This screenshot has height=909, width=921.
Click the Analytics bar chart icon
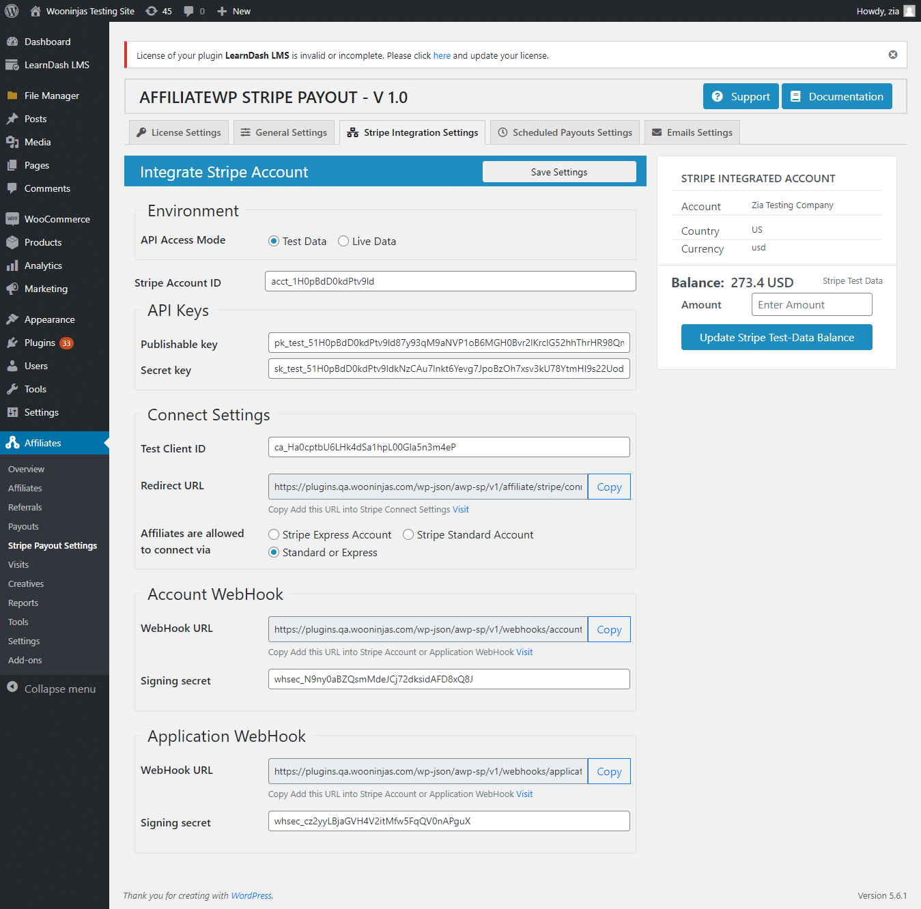12,265
